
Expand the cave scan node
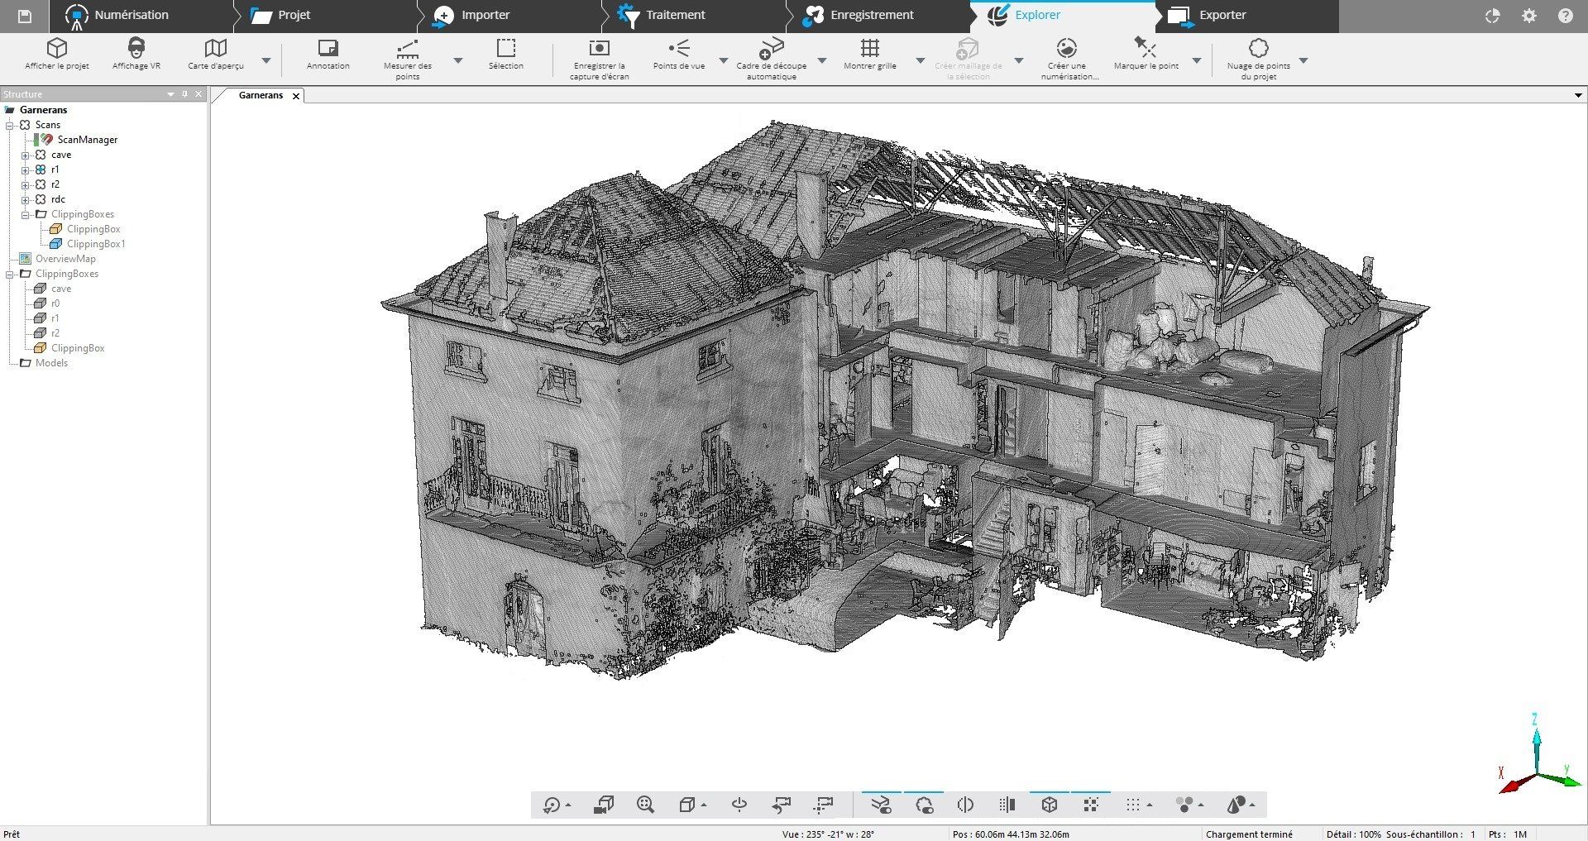tap(25, 155)
